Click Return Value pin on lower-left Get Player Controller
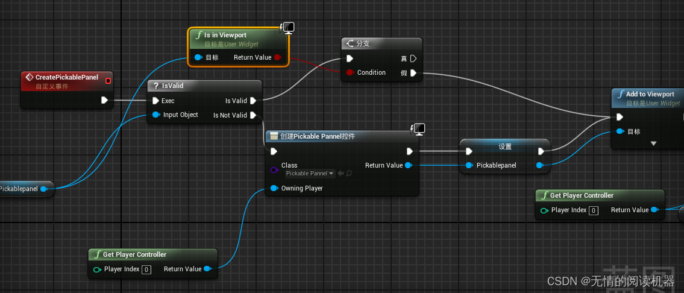 pyautogui.click(x=207, y=269)
